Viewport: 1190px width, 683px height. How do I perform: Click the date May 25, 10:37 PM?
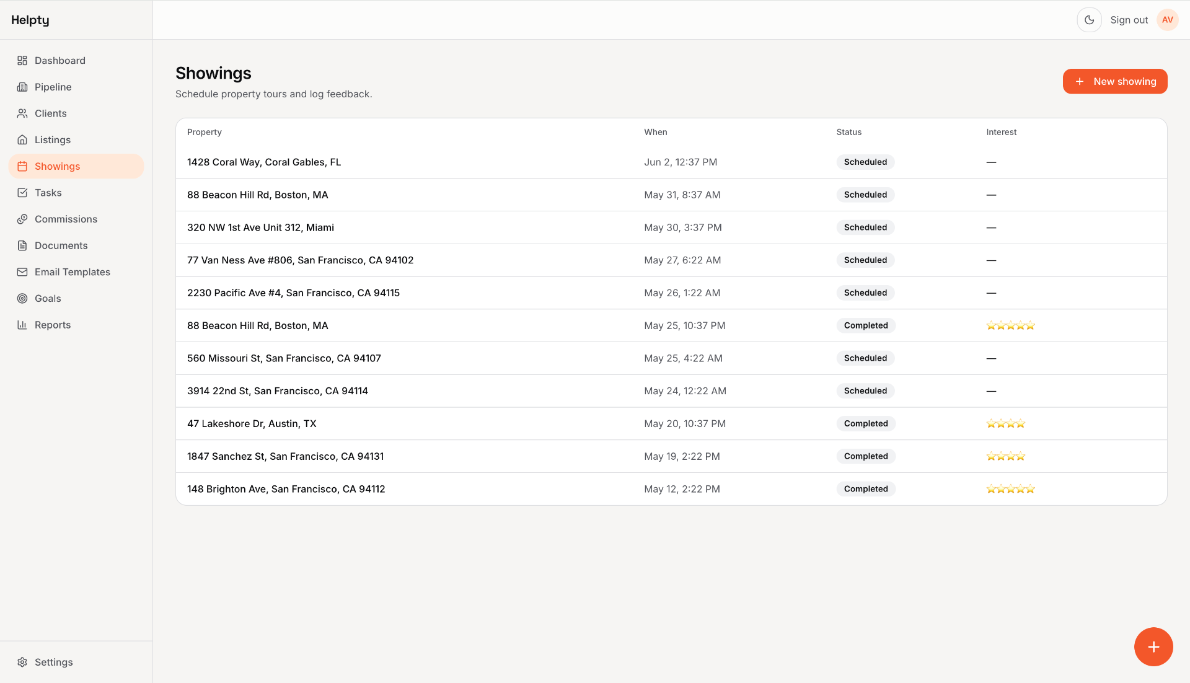[x=685, y=326]
